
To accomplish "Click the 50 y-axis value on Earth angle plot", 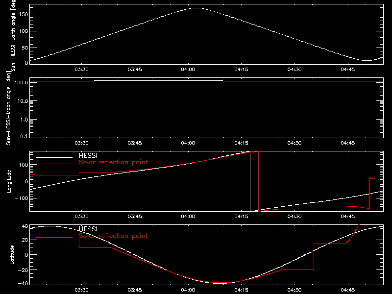I will click(x=25, y=48).
